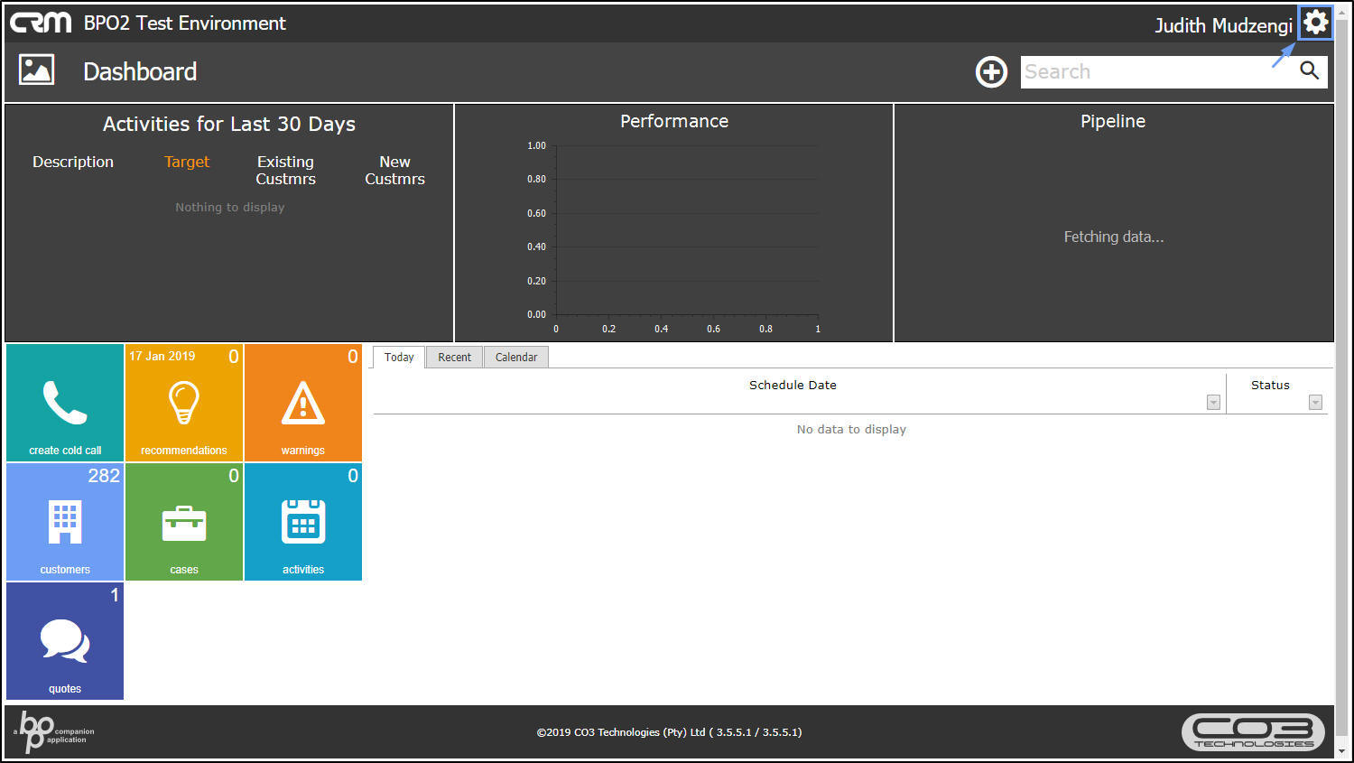Click the Target column heading

click(x=187, y=163)
